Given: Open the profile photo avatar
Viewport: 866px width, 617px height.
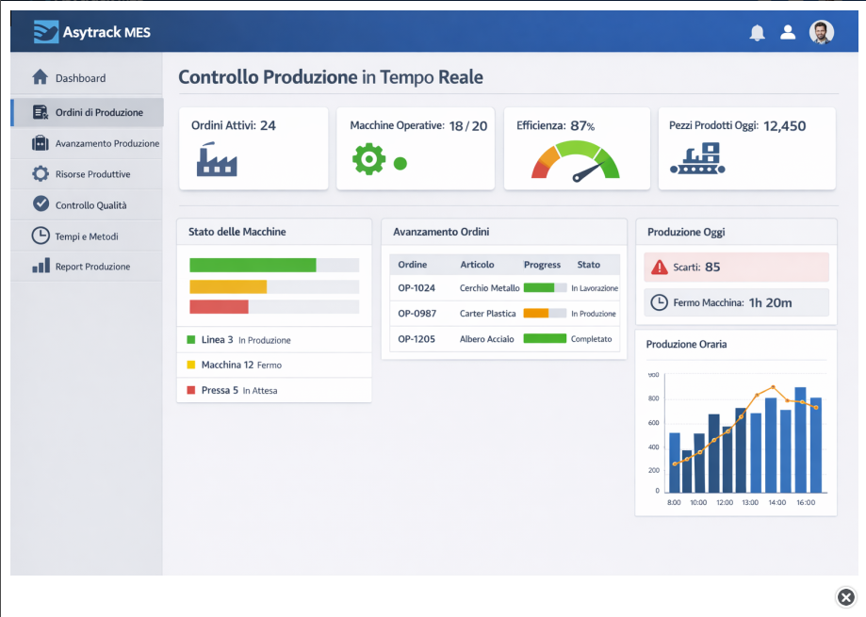Looking at the screenshot, I should (822, 32).
